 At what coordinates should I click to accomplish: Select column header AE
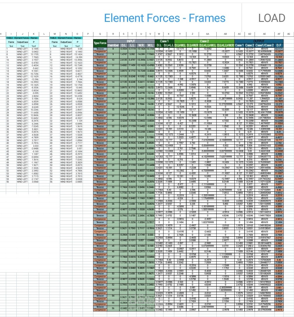[264, 34]
